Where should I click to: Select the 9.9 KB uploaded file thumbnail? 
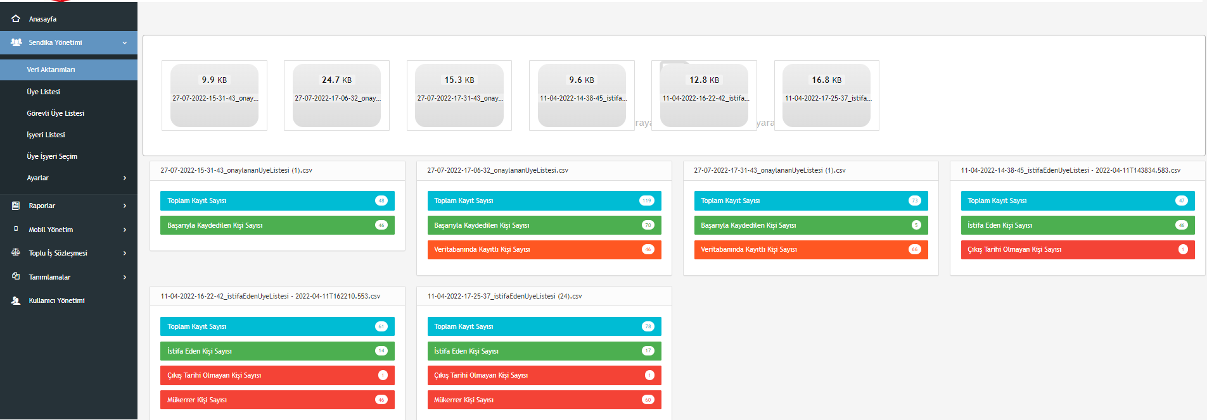click(x=214, y=96)
